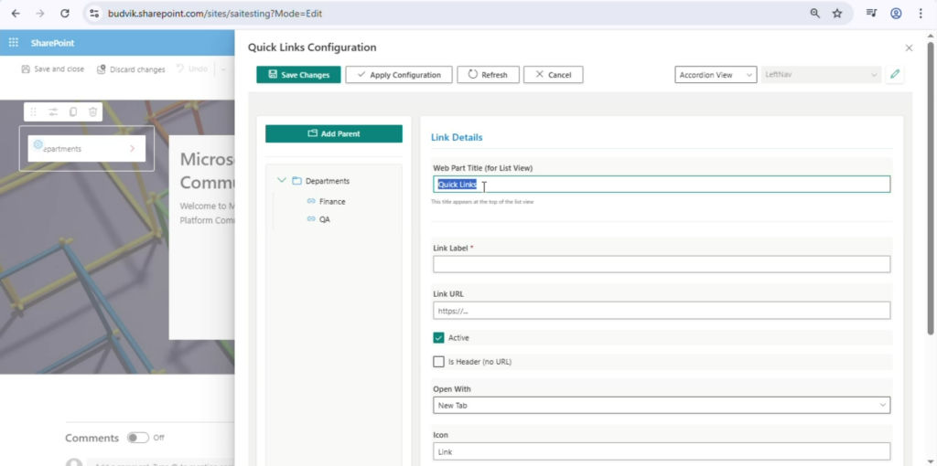Click the web part delete trash icon

93,111
